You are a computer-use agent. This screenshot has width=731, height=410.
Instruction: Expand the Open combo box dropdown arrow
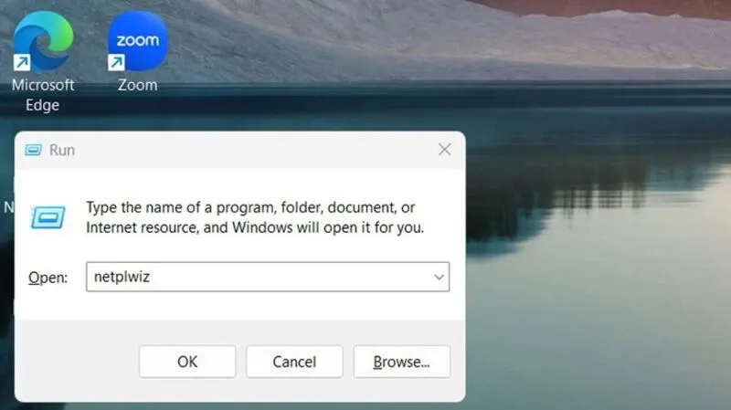pos(439,277)
